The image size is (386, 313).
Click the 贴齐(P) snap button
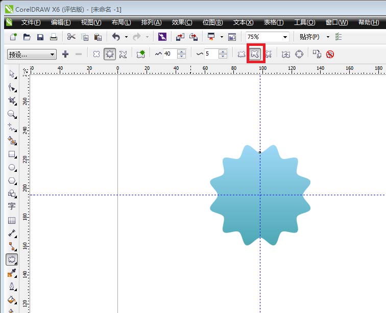[x=309, y=37]
